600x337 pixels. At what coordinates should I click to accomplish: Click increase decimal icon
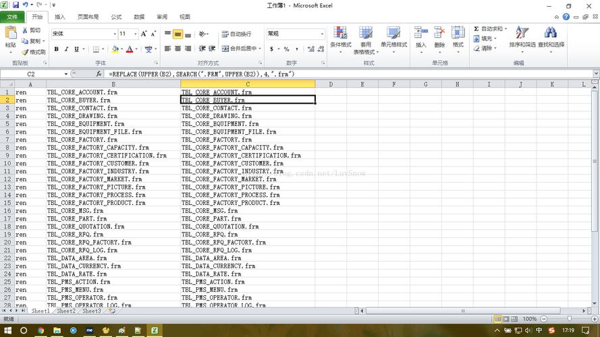[310, 49]
